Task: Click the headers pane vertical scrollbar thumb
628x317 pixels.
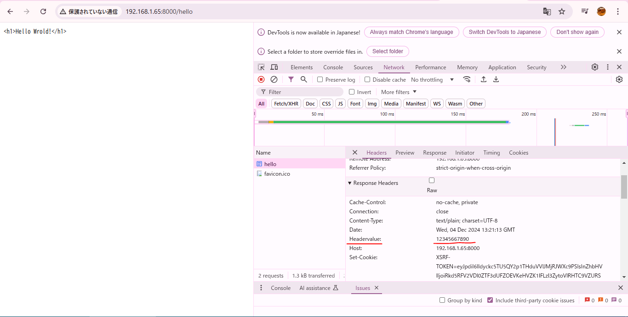Action: [624, 187]
